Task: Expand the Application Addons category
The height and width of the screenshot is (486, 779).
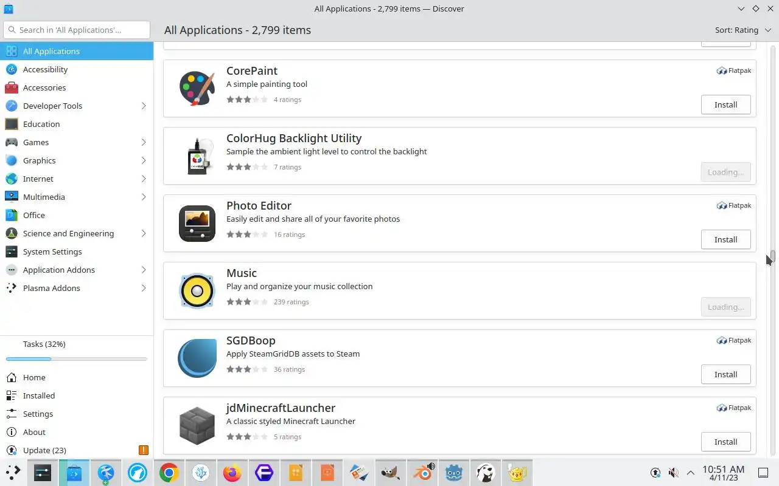Action: coord(144,270)
